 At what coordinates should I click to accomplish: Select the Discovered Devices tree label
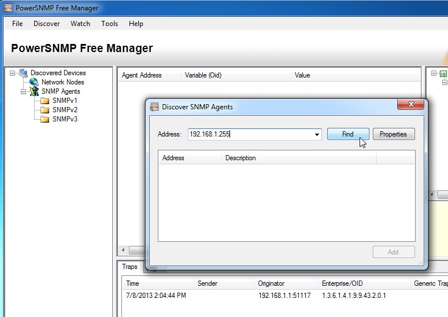point(58,73)
